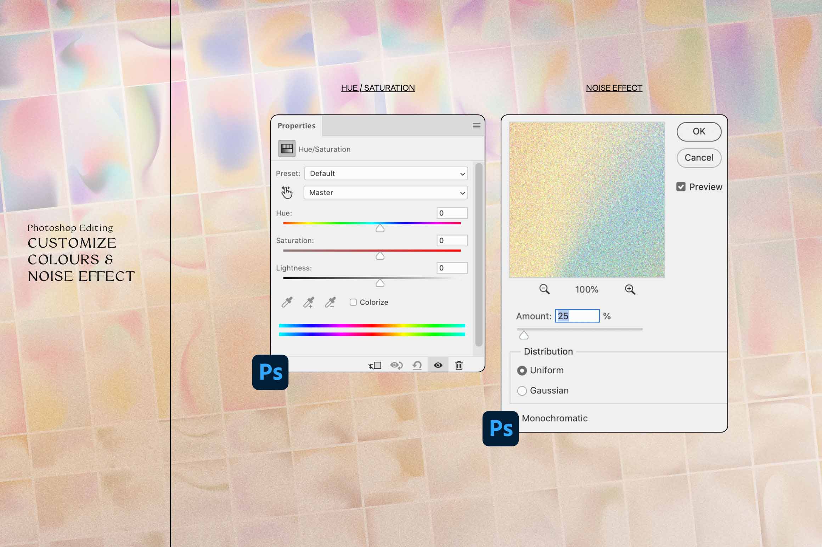Click the visibility eye icon in Properties
The width and height of the screenshot is (822, 547).
pyautogui.click(x=438, y=365)
